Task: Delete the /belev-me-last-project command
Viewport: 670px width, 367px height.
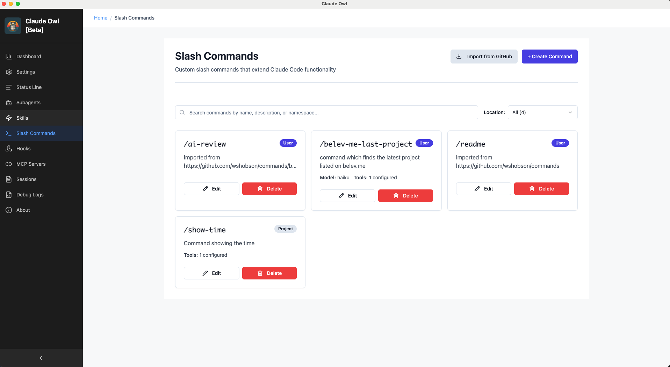Action: [405, 196]
